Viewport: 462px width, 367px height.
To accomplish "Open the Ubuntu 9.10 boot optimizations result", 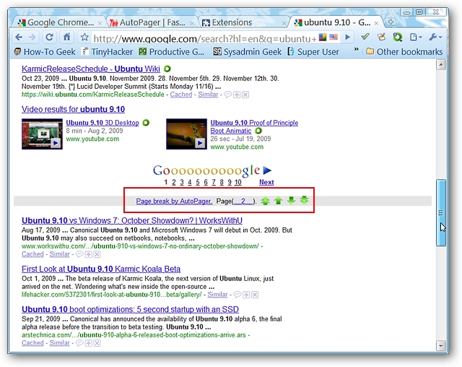I will tap(130, 309).
